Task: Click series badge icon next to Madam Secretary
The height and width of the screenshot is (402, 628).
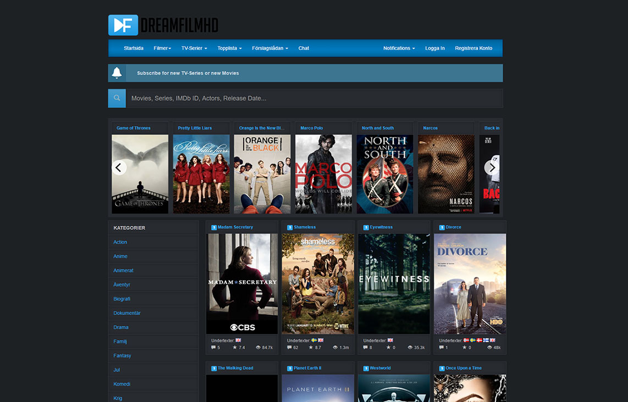Action: coord(214,227)
